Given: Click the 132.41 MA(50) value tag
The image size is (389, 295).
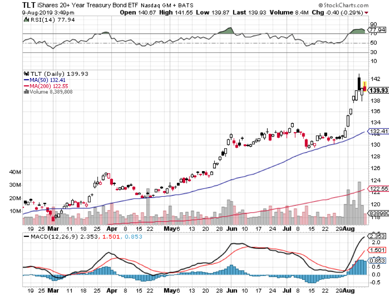Looking at the screenshot, I should [377, 132].
